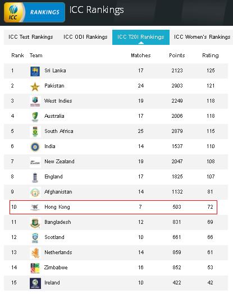Click the Rating column header
The height and width of the screenshot is (294, 233).
(211, 56)
